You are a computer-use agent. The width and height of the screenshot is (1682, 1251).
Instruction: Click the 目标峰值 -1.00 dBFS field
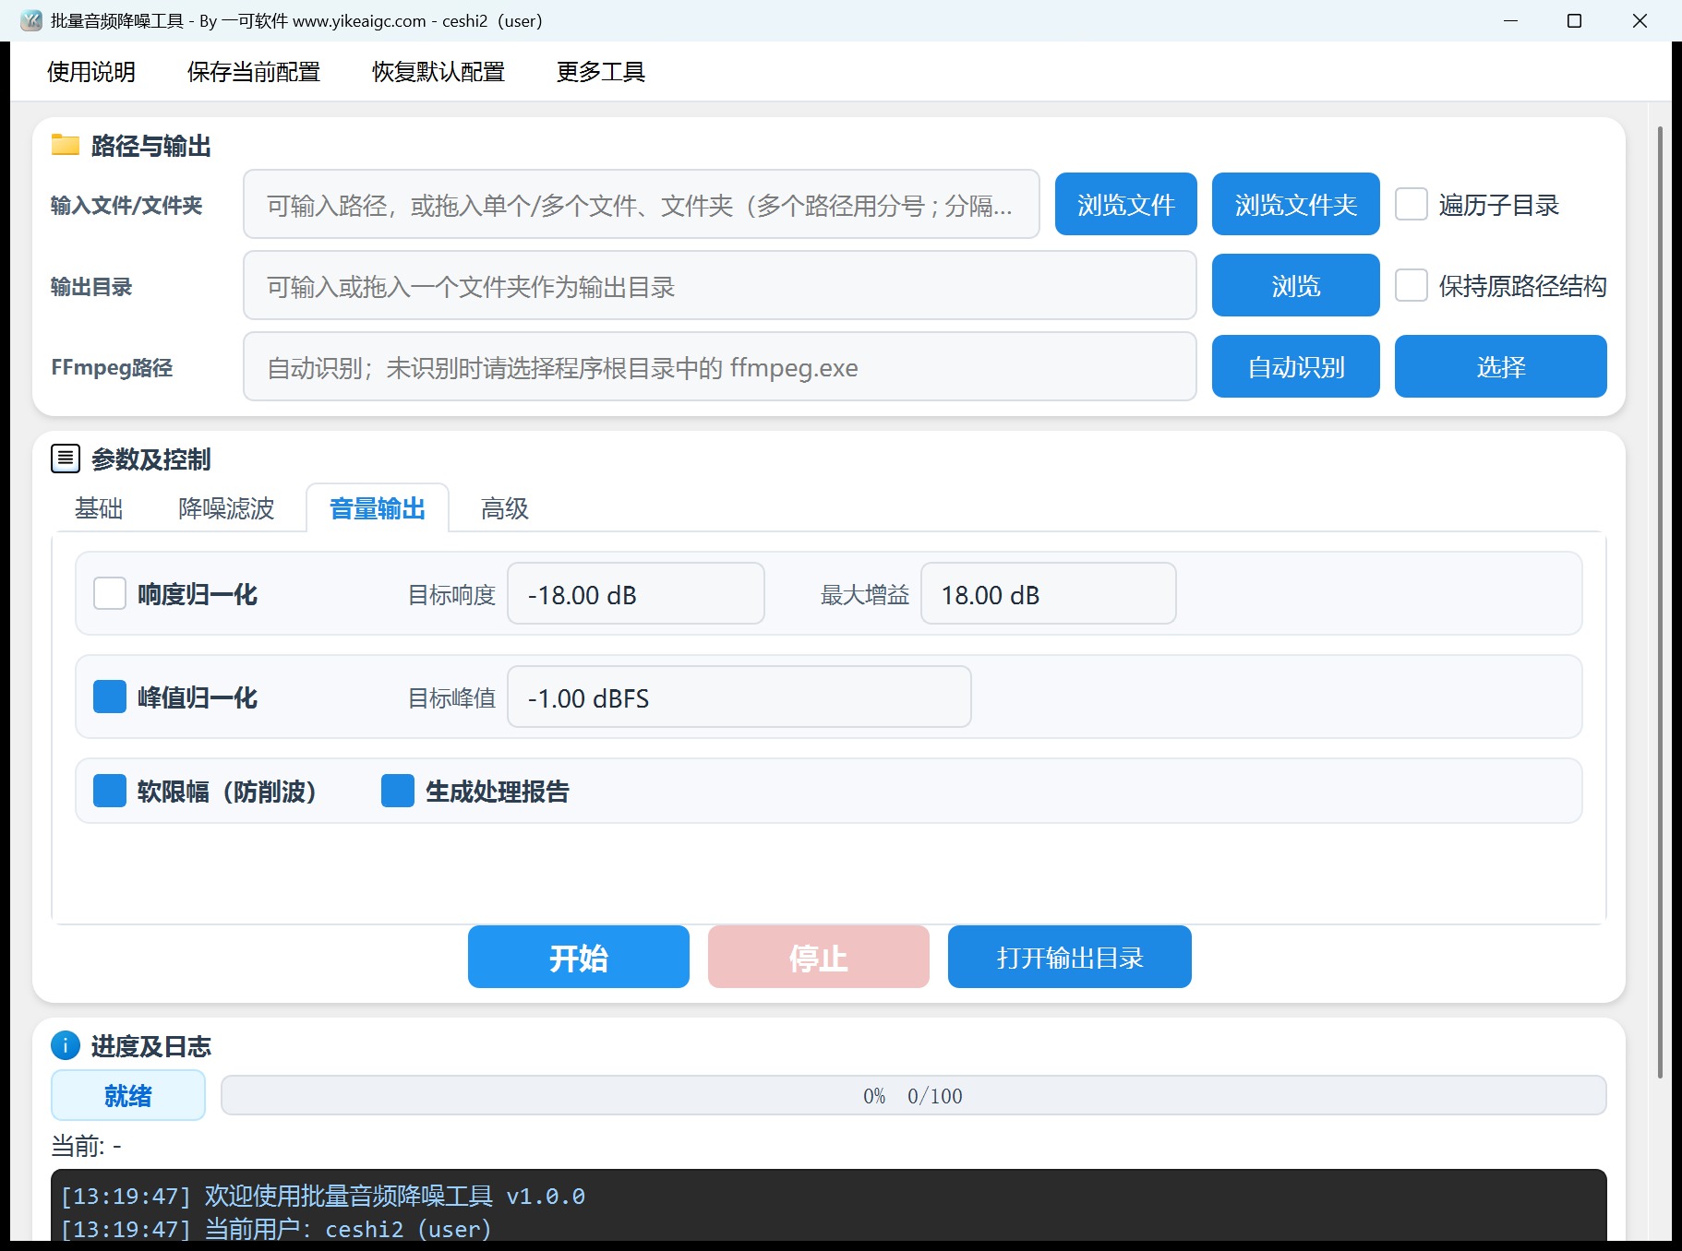739,697
